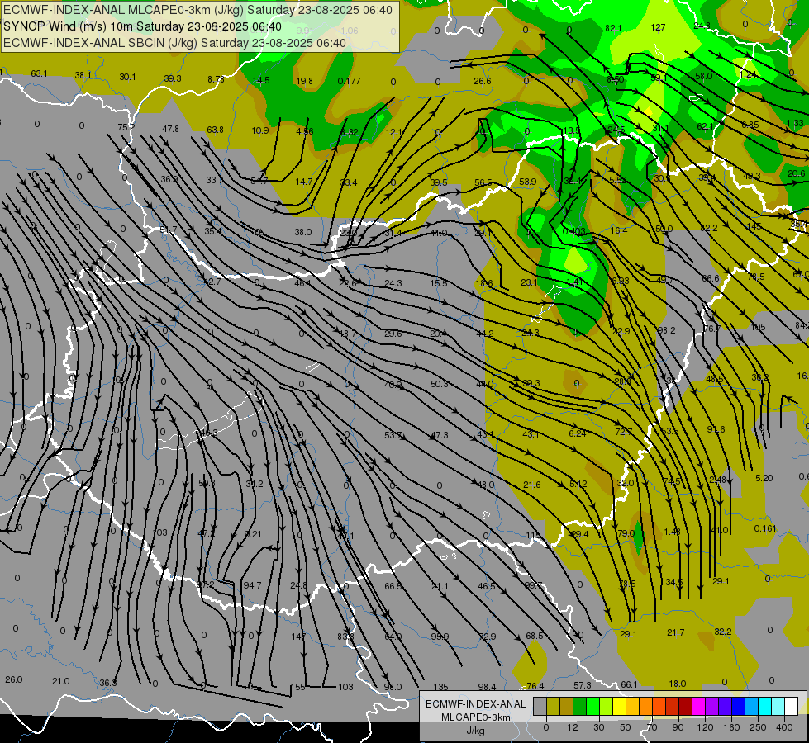Click the map value 155

(x=297, y=687)
